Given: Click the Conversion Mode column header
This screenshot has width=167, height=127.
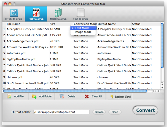Looking at the screenshot, I should 85,24.
